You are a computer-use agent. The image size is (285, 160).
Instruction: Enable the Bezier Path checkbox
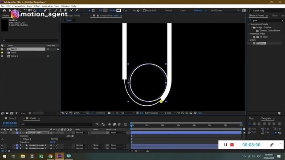[144, 11]
